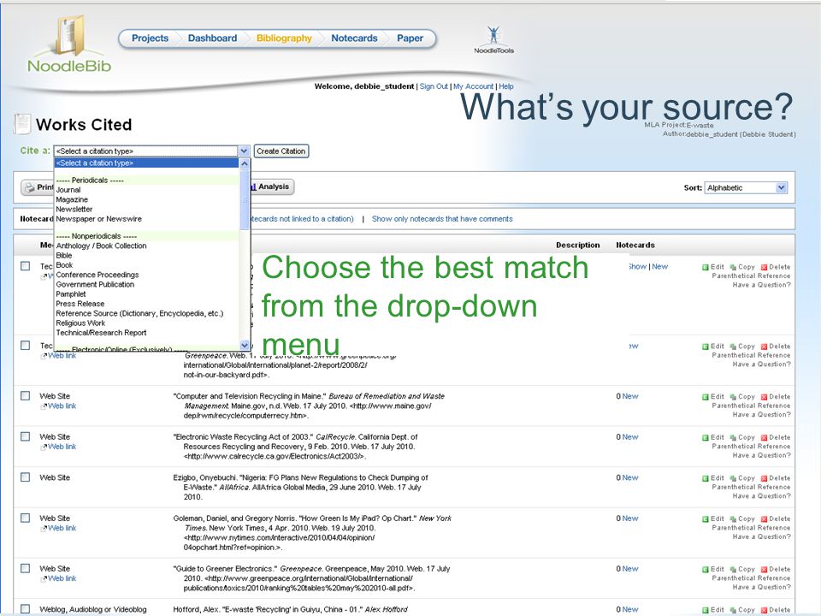Screen dimensions: 821x616
Task: Click Show only notecards that have comments
Action: point(442,219)
